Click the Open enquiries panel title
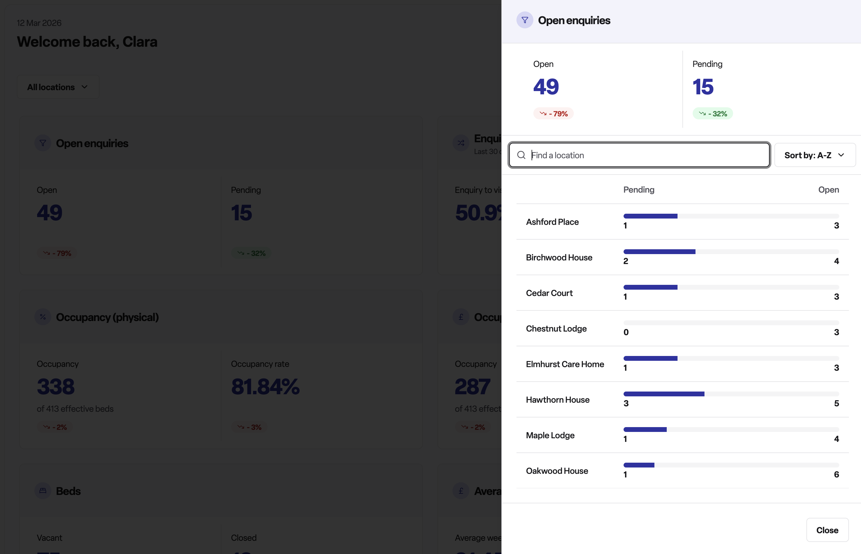 pyautogui.click(x=574, y=20)
